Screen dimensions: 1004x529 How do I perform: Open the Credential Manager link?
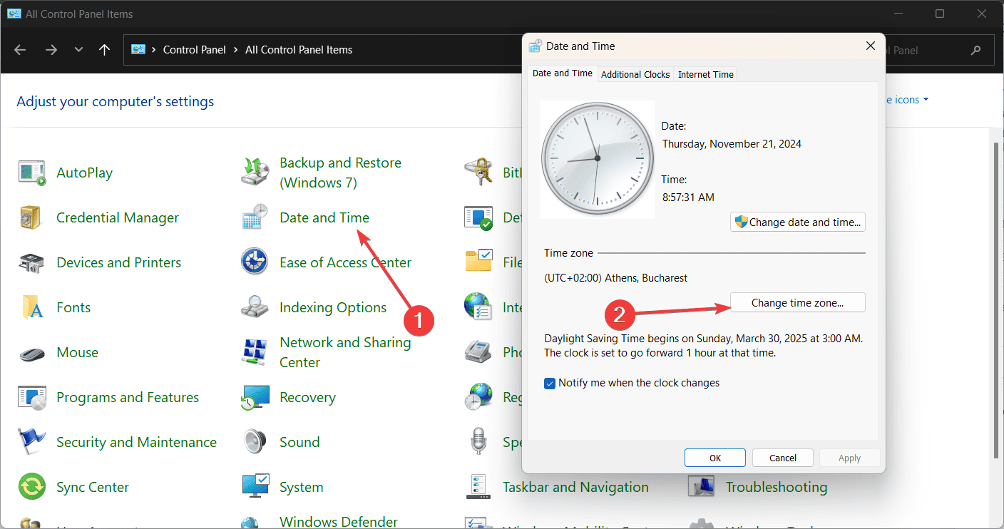tap(118, 217)
